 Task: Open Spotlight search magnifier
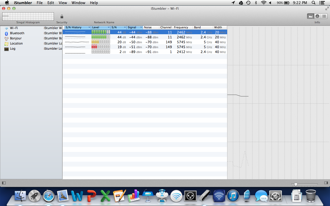pos(313,3)
